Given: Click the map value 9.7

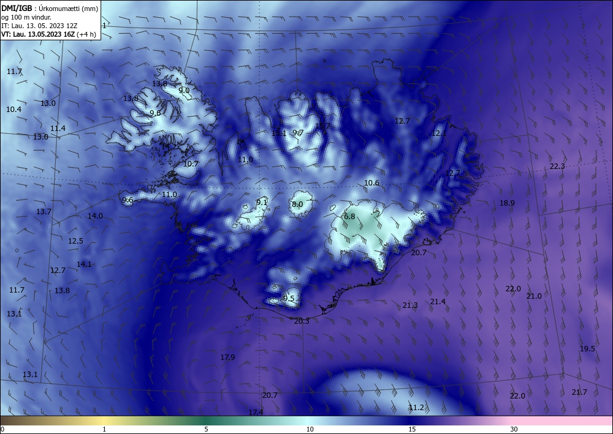Looking at the screenshot, I should [x=298, y=133].
